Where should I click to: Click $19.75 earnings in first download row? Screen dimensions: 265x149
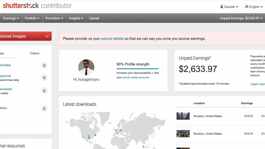[x=248, y=116]
